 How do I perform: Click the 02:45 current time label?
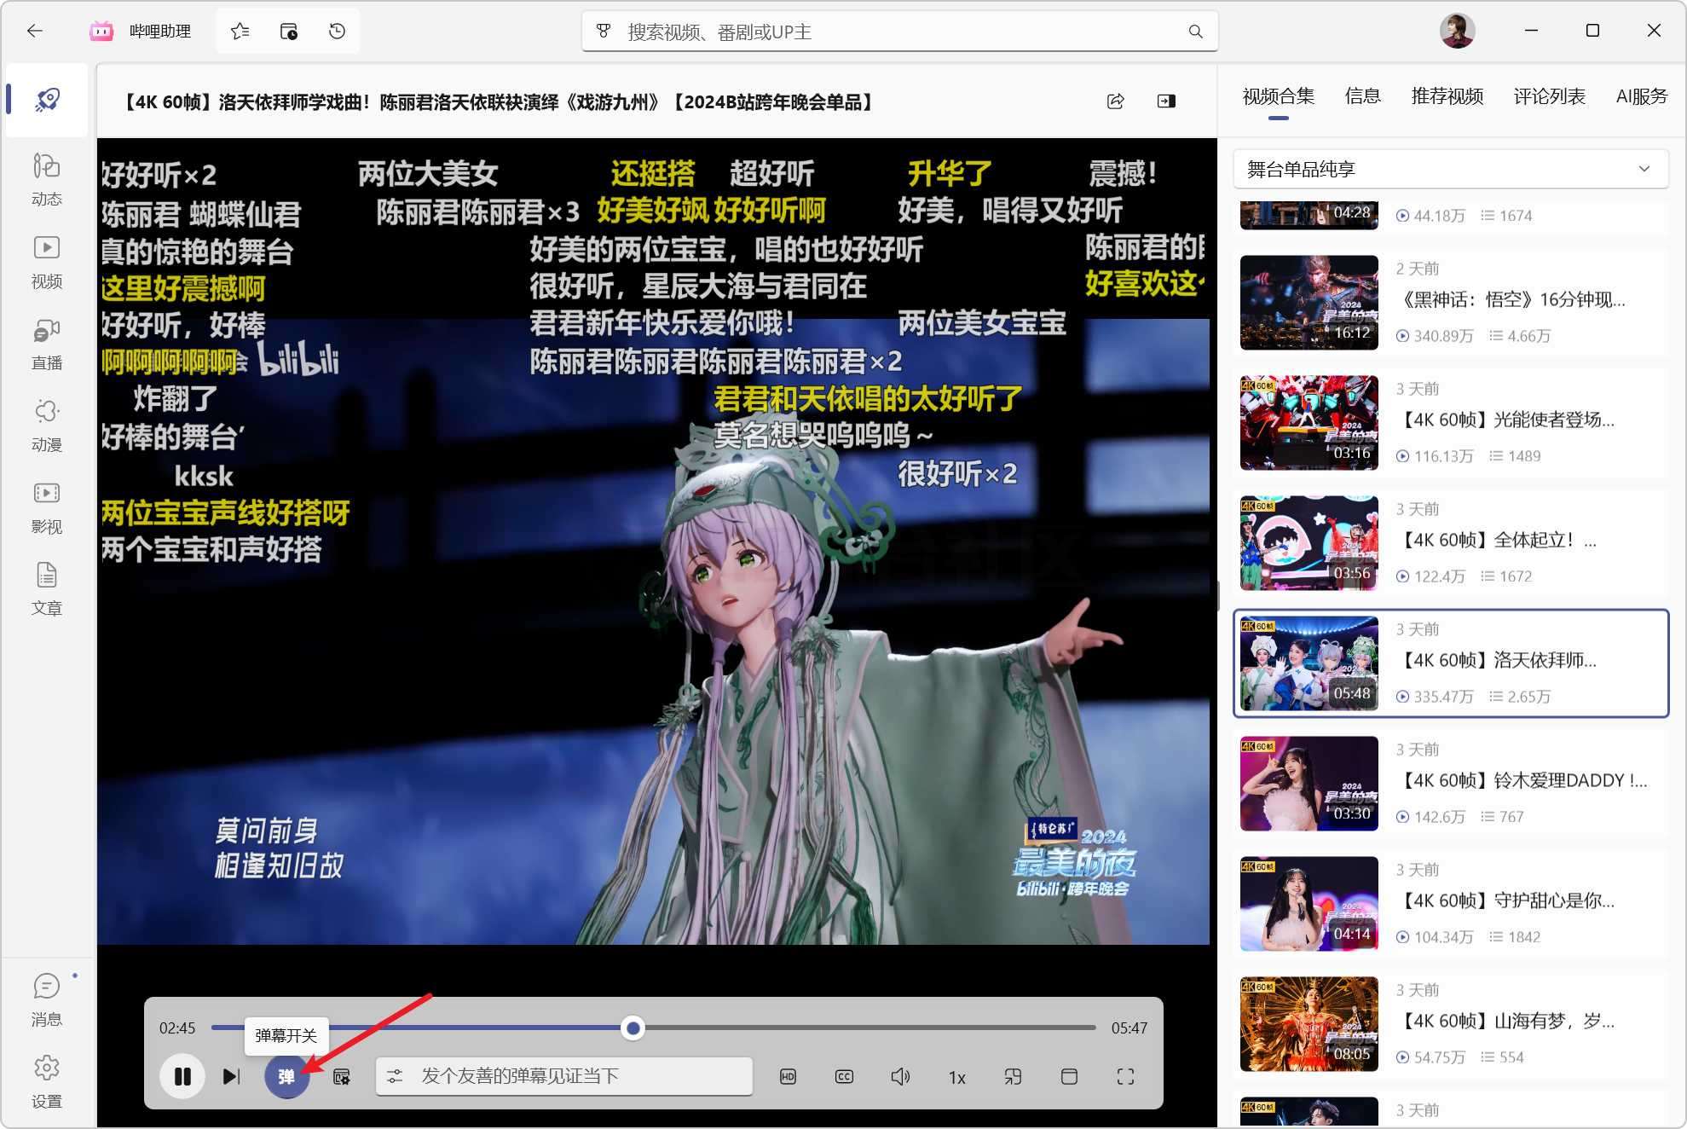(177, 1028)
